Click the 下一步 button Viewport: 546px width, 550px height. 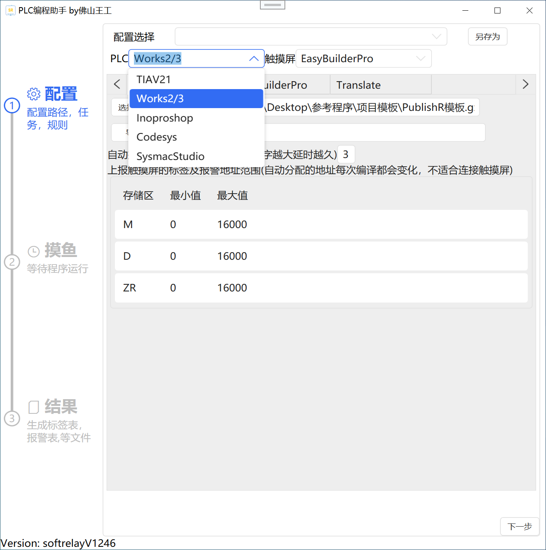520,527
